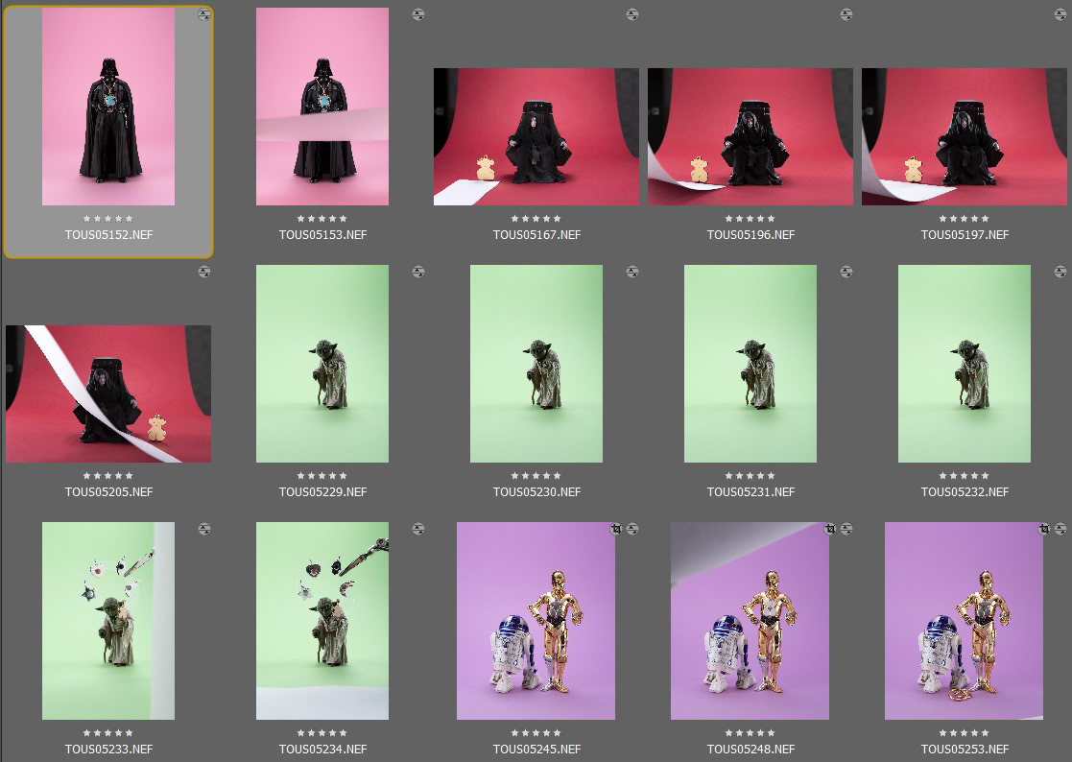The image size is (1072, 762).
Task: Select the red-background thumbnail TOUS05205.NEF
Action: [108, 393]
